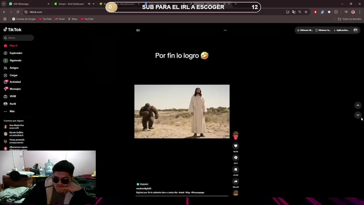Viewport: 364px width, 205px height.
Task: Like the Bigfoot video with the heart icon
Action: (235, 146)
